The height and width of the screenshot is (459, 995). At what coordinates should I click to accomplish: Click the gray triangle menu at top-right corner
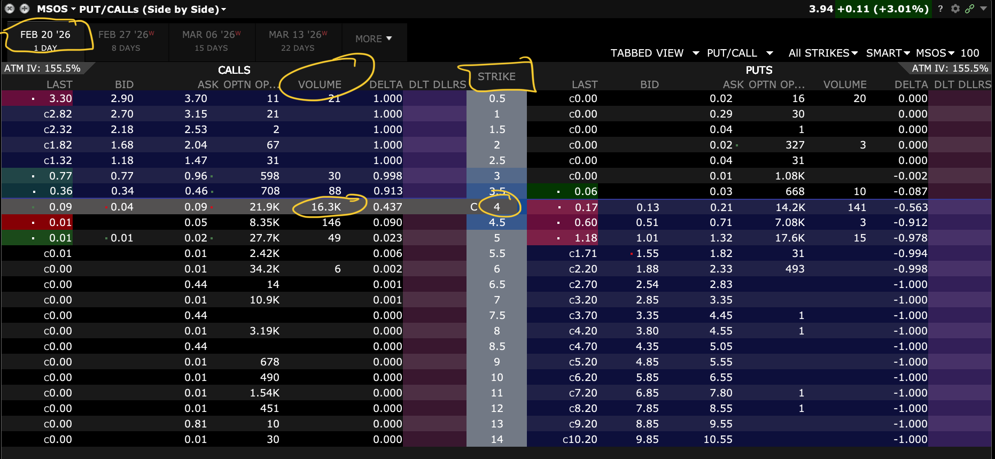pyautogui.click(x=984, y=9)
